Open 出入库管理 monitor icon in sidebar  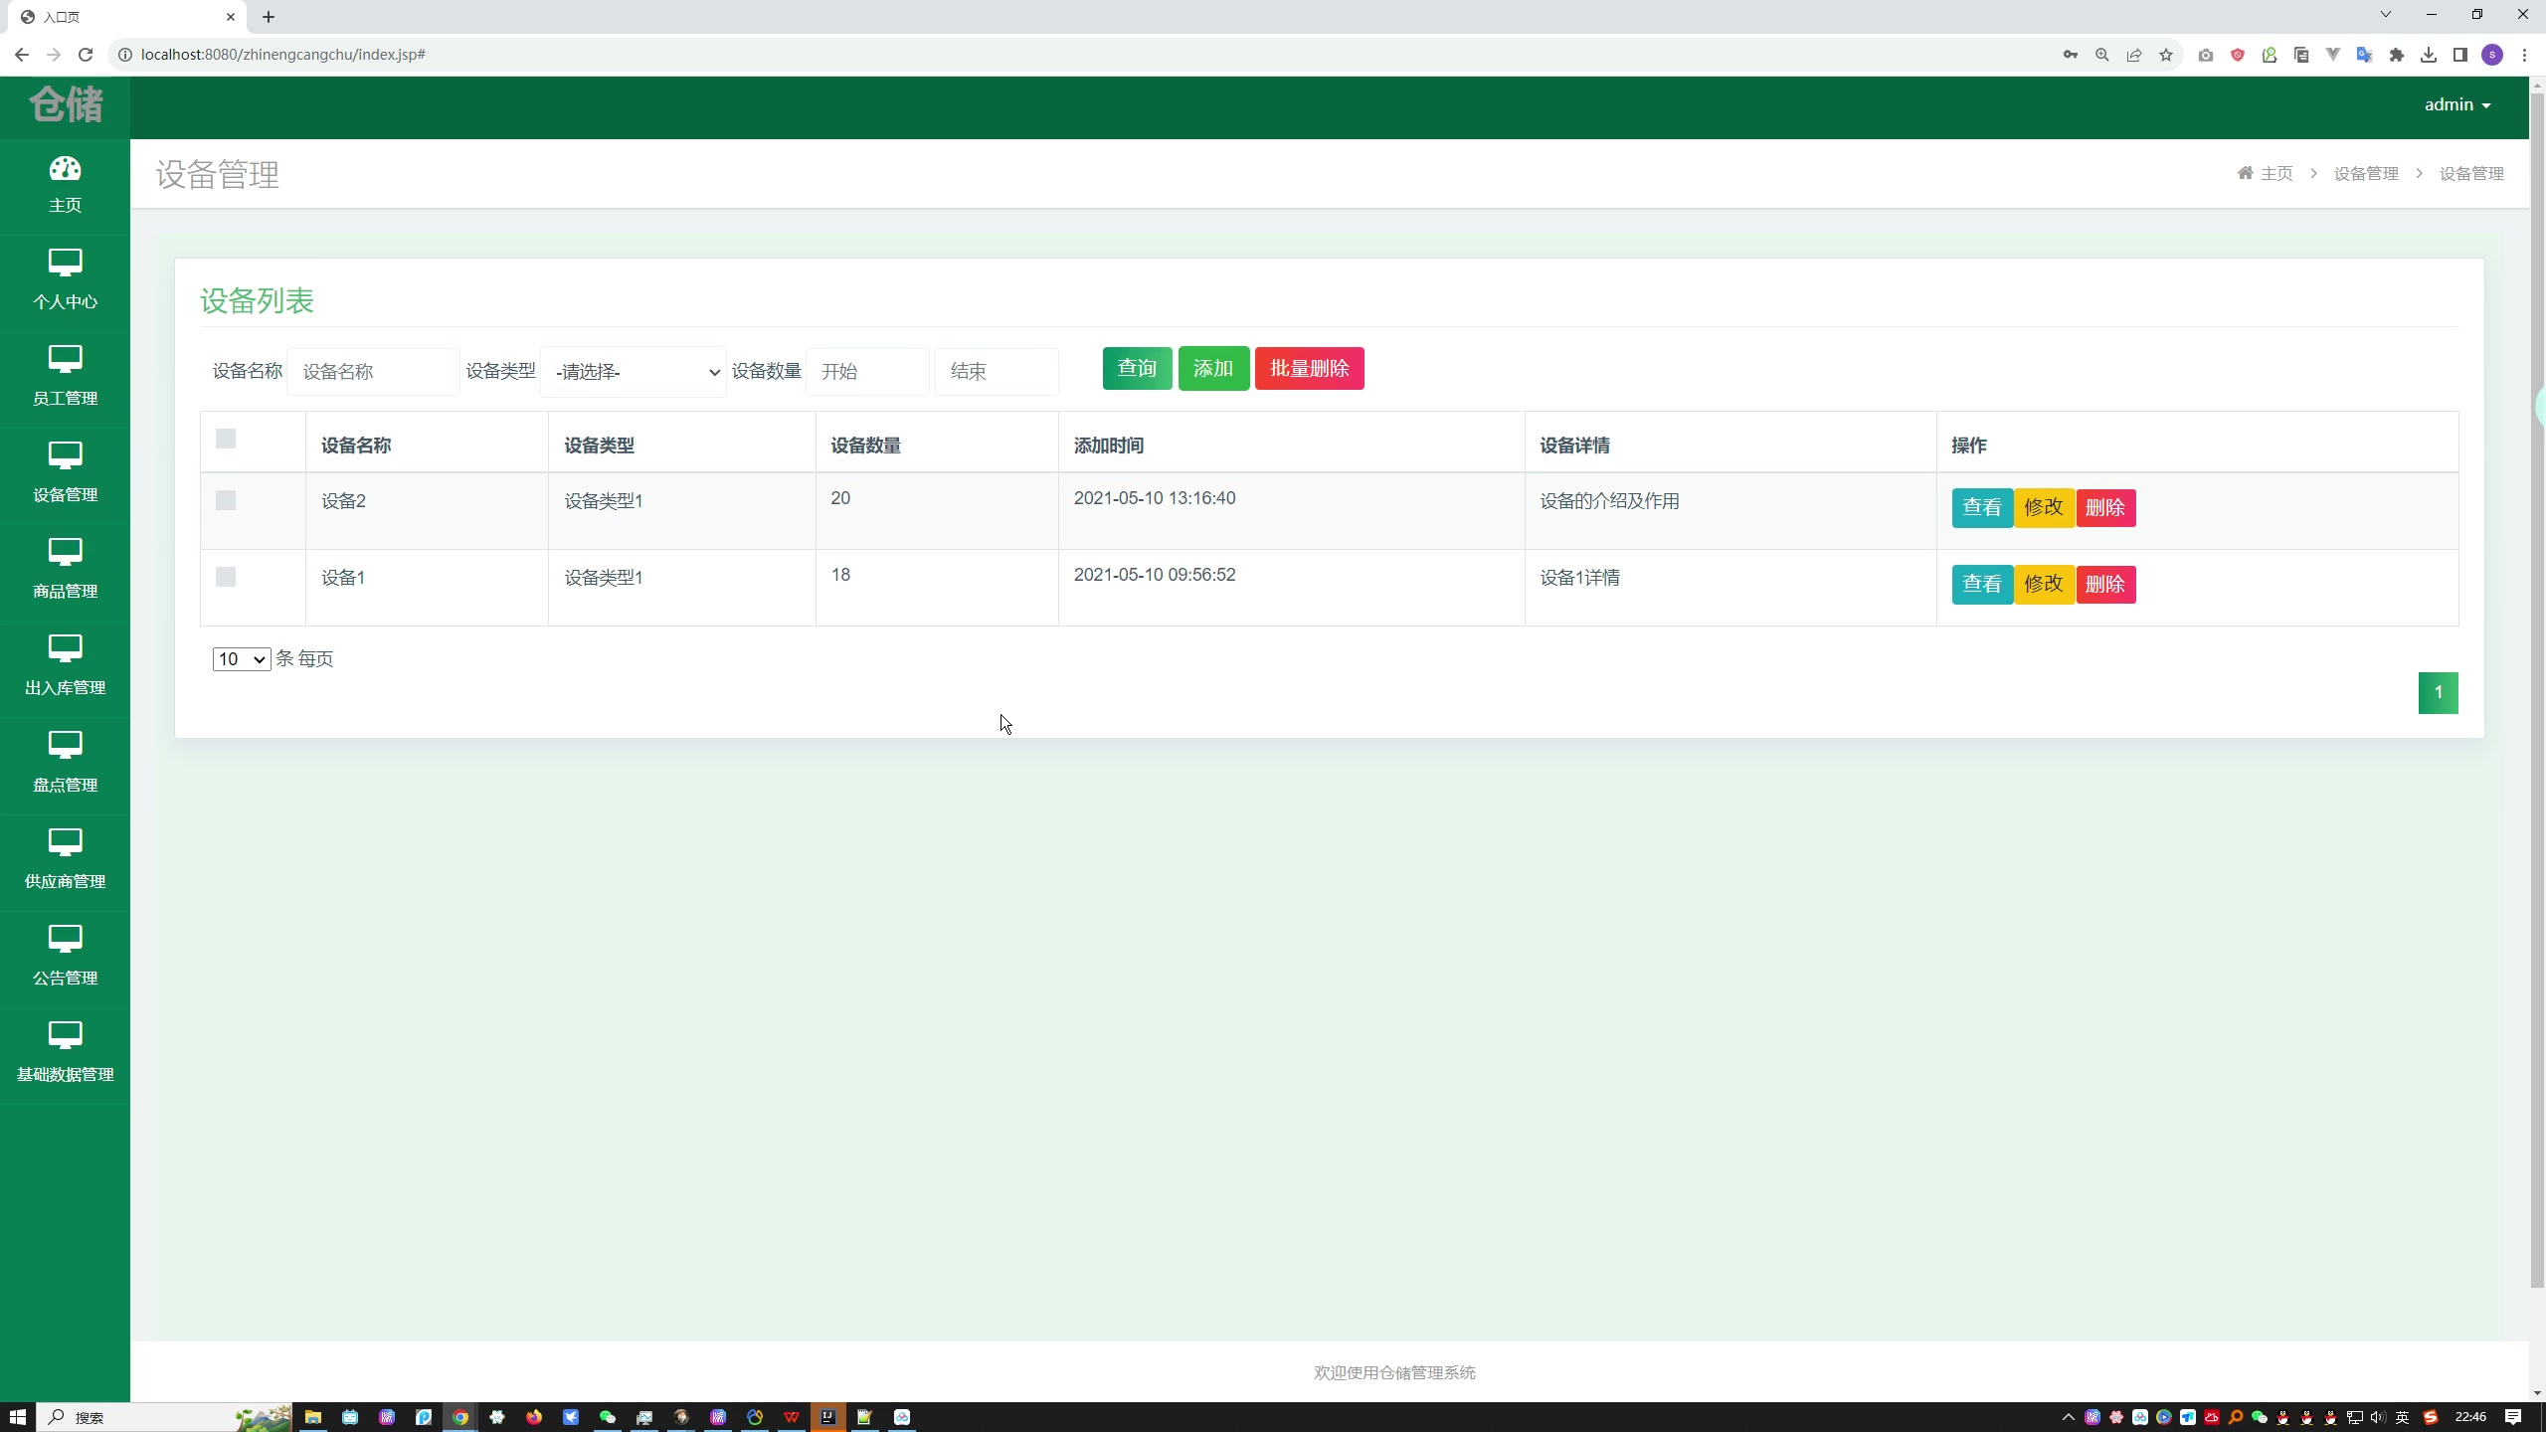pyautogui.click(x=65, y=648)
